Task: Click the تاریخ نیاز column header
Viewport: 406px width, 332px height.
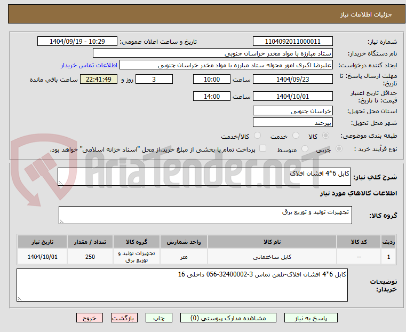Action: pyautogui.click(x=43, y=242)
